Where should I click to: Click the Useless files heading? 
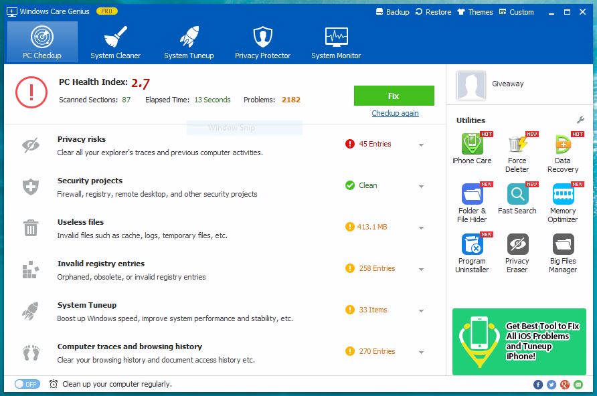click(80, 222)
